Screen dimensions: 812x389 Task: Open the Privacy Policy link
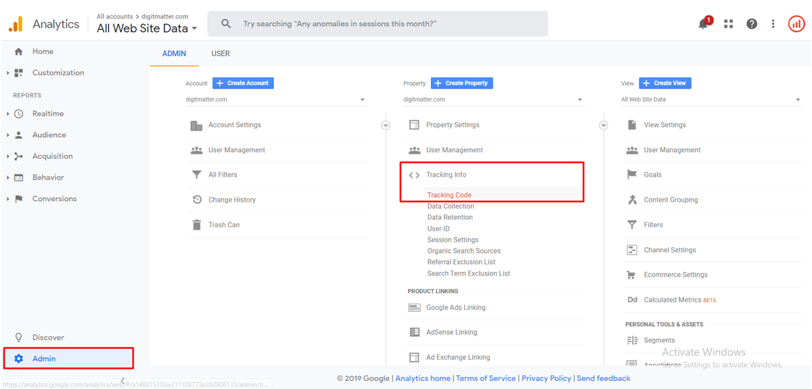pyautogui.click(x=547, y=378)
